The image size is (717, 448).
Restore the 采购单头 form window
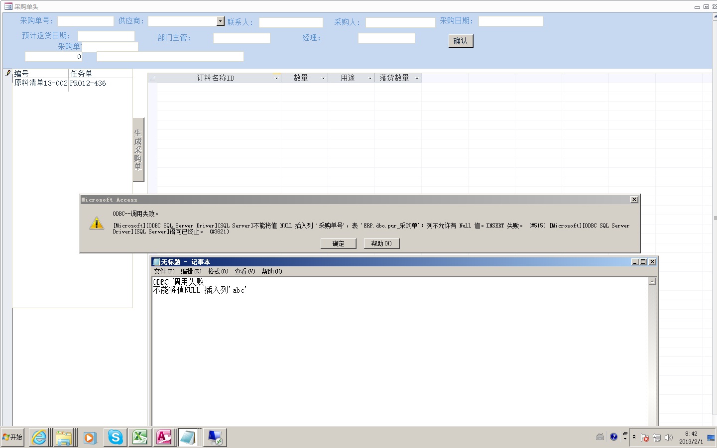706,6
